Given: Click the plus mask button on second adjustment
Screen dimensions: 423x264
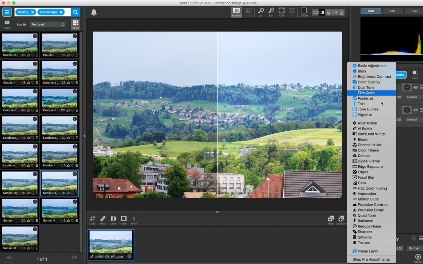Looking at the screenshot, I should pyautogui.click(x=407, y=110).
